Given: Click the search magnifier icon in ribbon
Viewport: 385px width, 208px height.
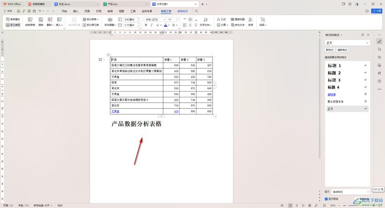Looking at the screenshot, I should [x=196, y=11].
